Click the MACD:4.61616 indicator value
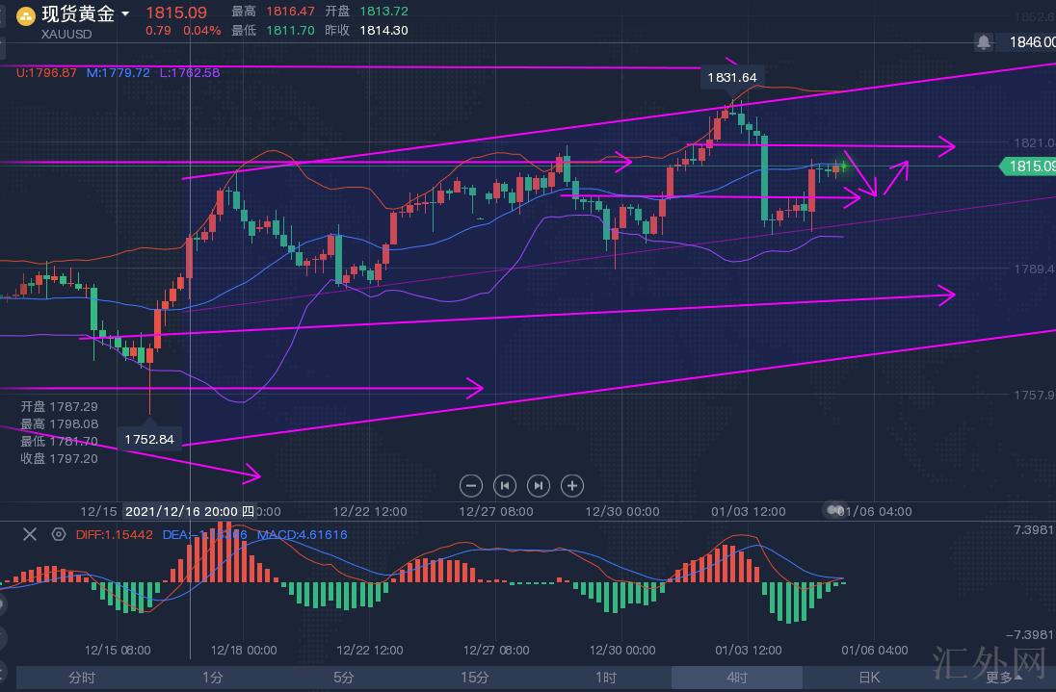The width and height of the screenshot is (1056, 692). point(303,534)
